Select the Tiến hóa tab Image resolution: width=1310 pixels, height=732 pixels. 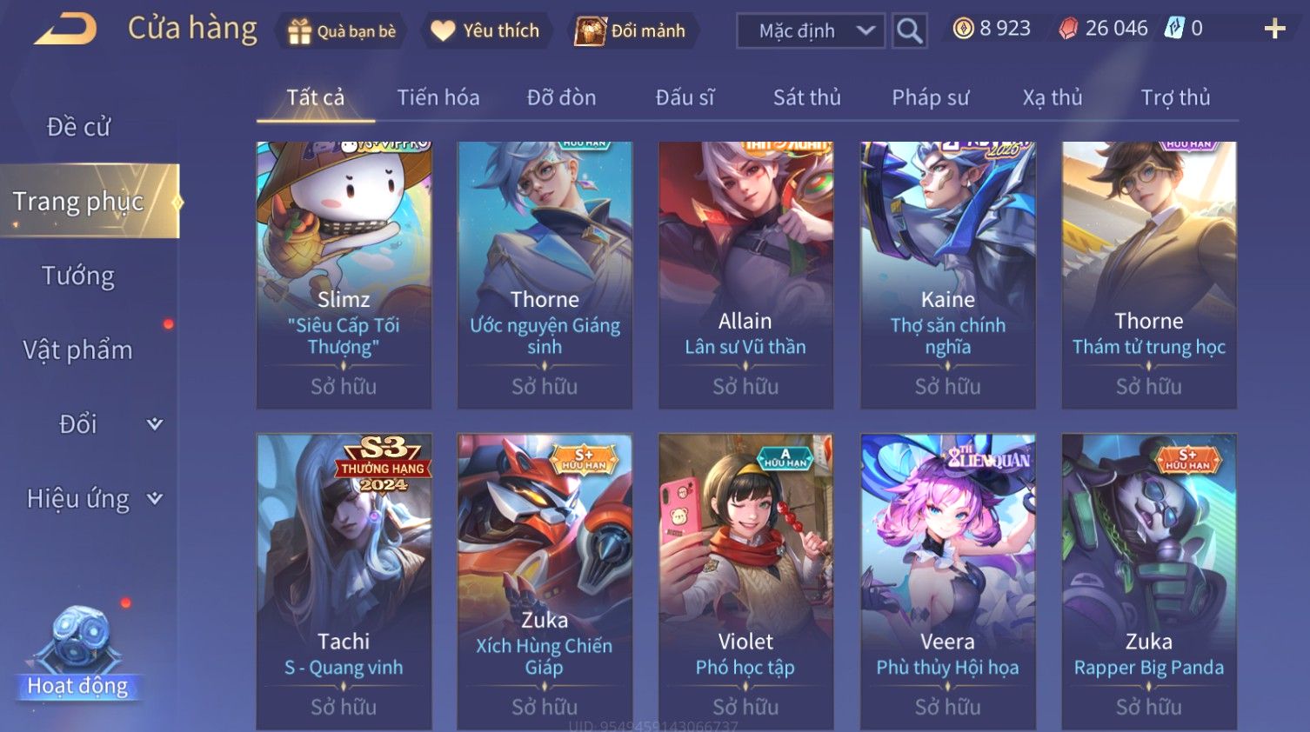(438, 97)
